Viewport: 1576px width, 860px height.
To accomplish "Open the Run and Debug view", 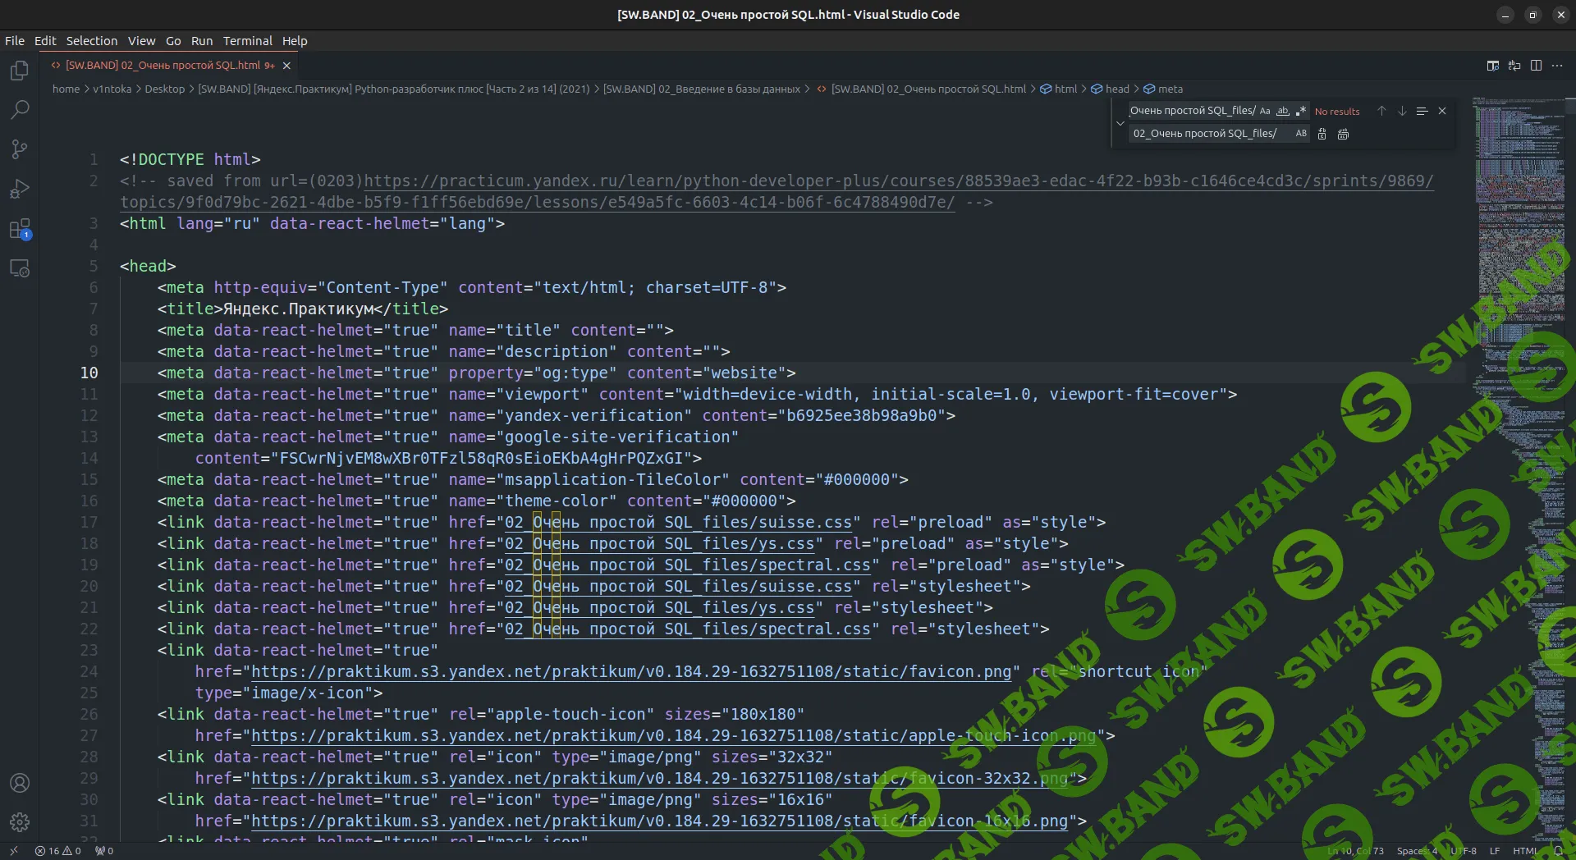I will (20, 189).
